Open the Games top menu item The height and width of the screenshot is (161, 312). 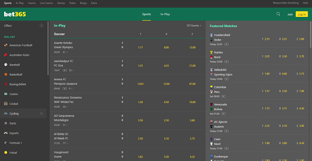point(61,3)
